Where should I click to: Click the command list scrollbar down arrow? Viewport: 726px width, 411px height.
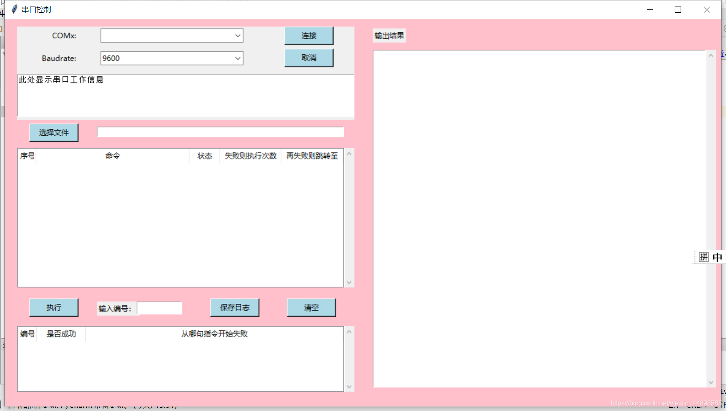tap(349, 282)
